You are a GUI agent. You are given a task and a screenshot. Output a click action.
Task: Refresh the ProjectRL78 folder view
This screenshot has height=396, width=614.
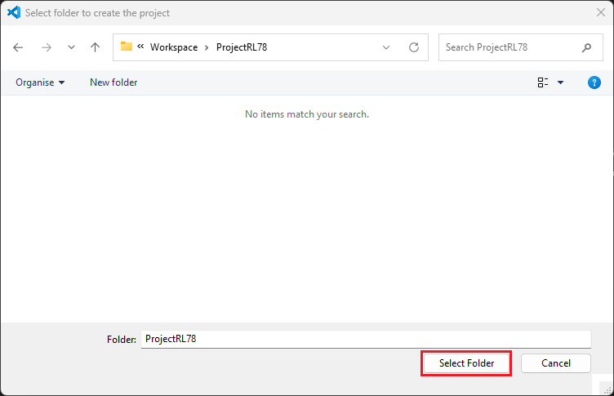(414, 47)
